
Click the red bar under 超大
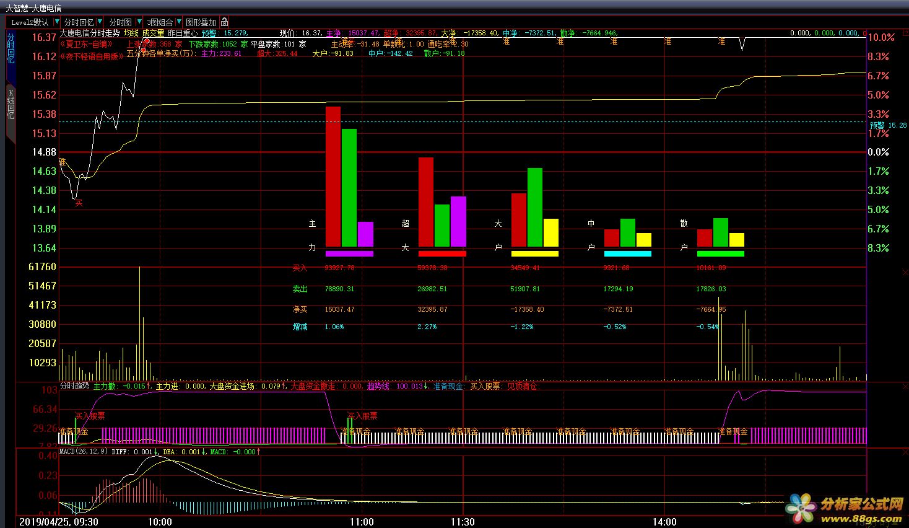[x=442, y=253]
